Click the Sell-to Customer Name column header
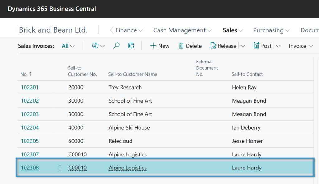 pos(133,74)
